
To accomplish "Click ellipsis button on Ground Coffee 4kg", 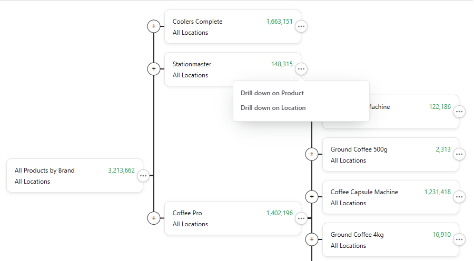I will 459,239.
